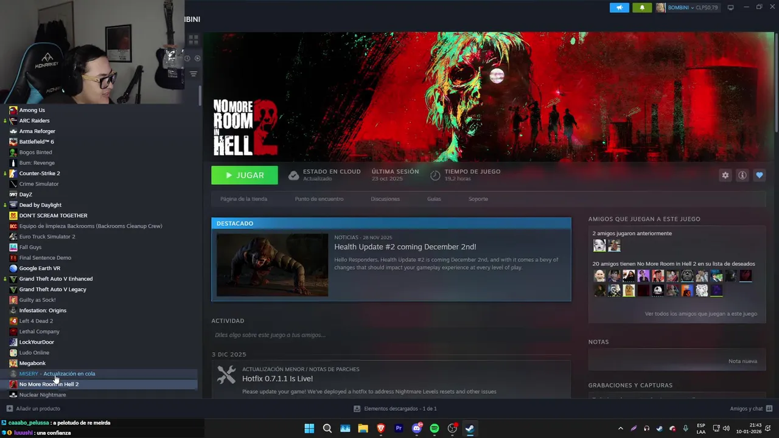Click the ready-to-play filter icon

point(197,58)
